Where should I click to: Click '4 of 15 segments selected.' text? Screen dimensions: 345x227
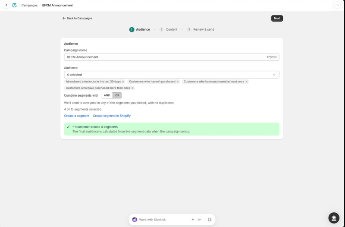coord(83,109)
